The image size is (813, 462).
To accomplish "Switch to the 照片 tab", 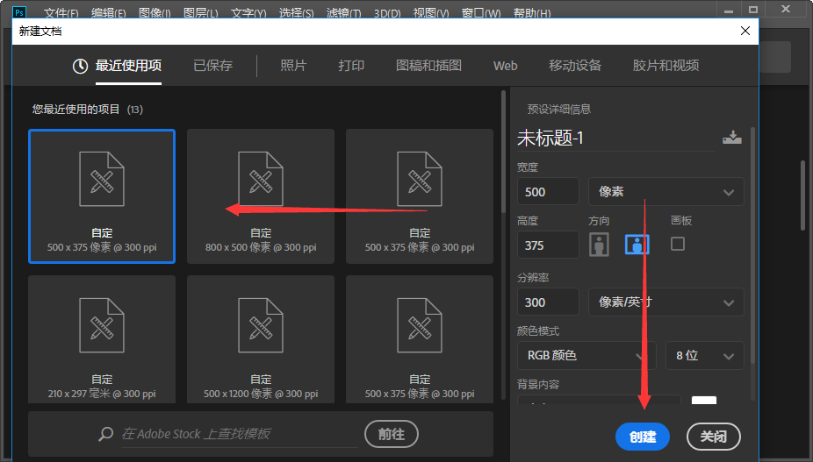I will (x=293, y=66).
